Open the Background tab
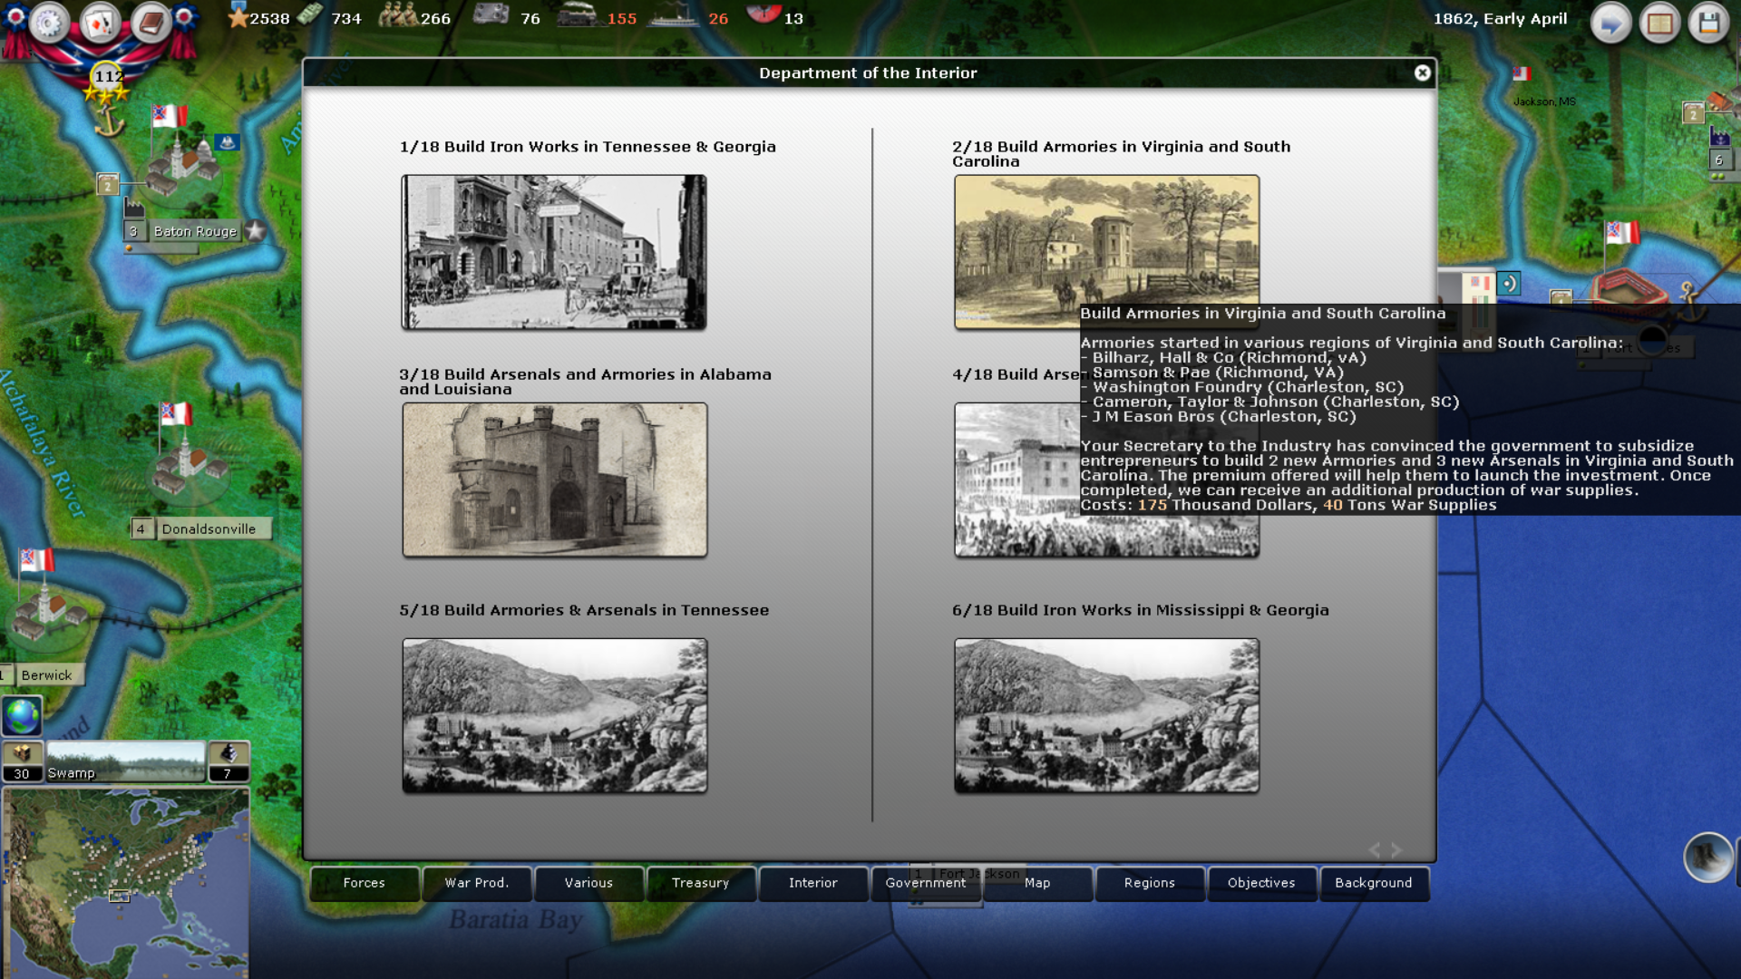This screenshot has width=1741, height=979. click(1374, 883)
